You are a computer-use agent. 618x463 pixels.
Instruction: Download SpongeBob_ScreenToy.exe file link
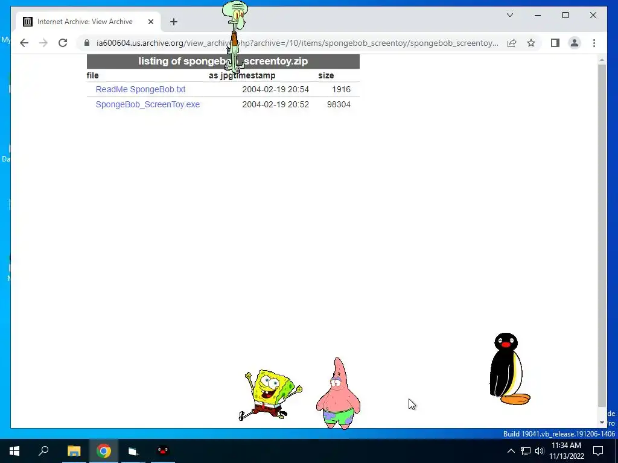tap(148, 104)
